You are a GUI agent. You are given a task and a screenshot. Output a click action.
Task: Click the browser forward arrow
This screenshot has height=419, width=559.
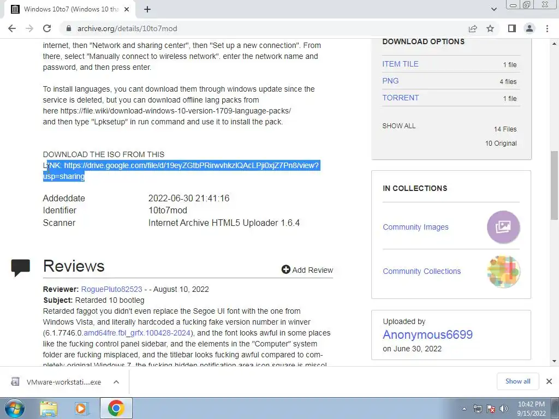click(29, 28)
